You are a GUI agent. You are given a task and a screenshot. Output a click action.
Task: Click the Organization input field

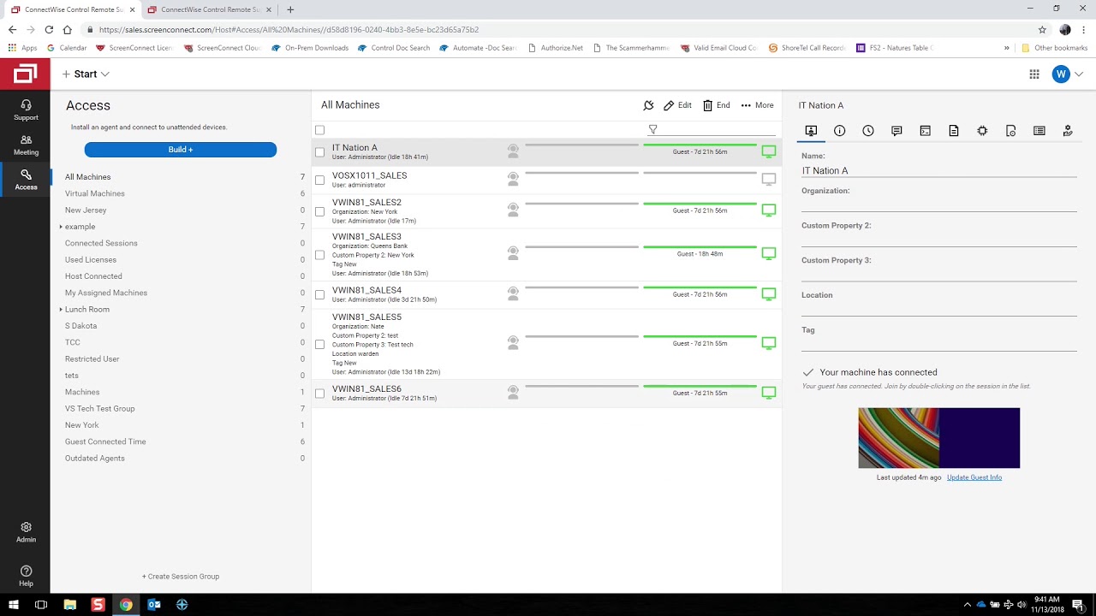[x=939, y=204]
